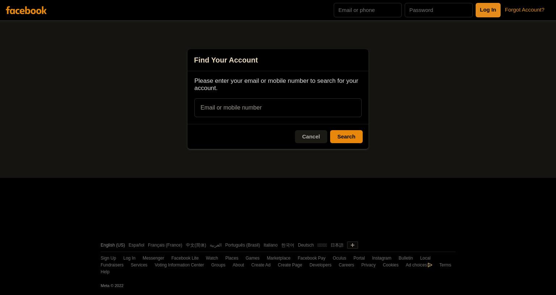Focus the Password field in header

point(438,10)
